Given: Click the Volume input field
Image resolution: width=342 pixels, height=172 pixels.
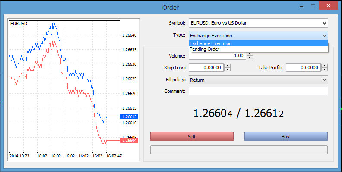Looking at the screenshot, I should pos(217,55).
